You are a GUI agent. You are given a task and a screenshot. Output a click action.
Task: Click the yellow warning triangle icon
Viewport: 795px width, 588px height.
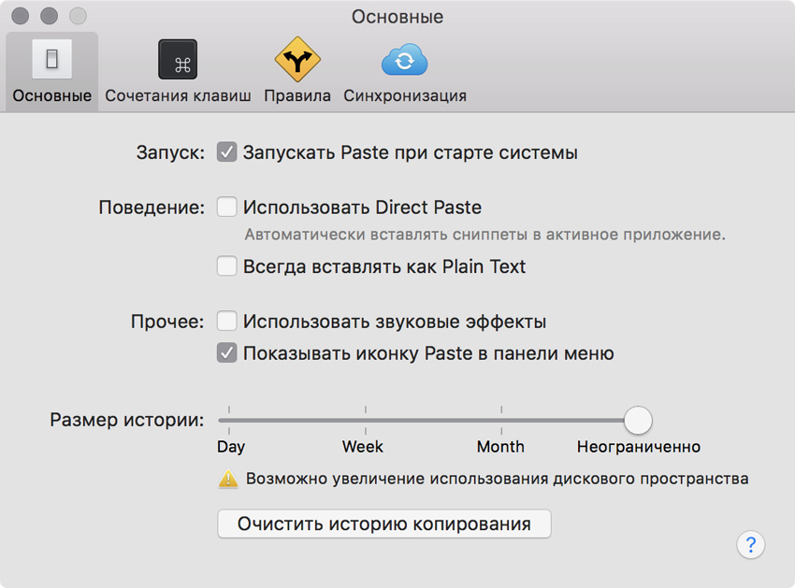point(228,480)
